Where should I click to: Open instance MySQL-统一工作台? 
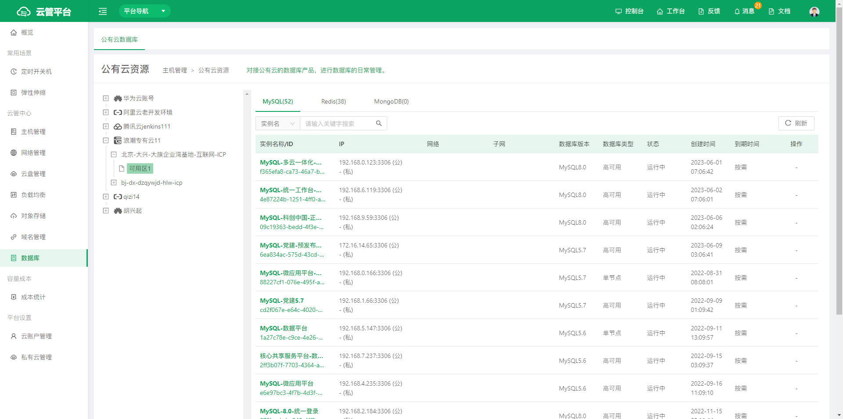tap(291, 190)
